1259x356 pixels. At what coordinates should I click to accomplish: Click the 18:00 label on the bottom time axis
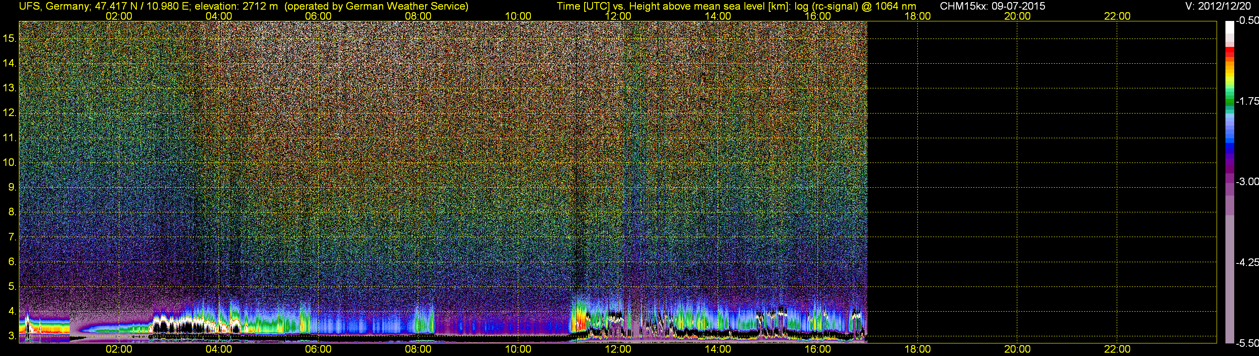tap(917, 349)
